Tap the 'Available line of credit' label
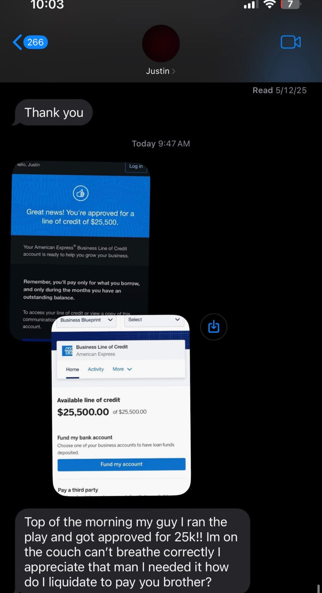The image size is (322, 593). pyautogui.click(x=89, y=400)
